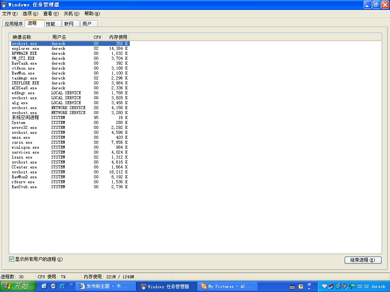Sort by the 映像名称 column header

point(29,37)
